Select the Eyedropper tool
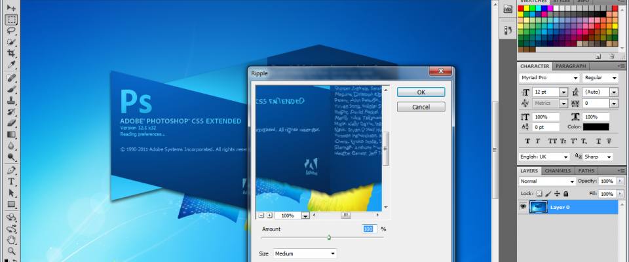This screenshot has height=262, width=629. 11,65
